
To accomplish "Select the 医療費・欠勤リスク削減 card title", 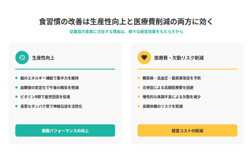I will 179,58.
